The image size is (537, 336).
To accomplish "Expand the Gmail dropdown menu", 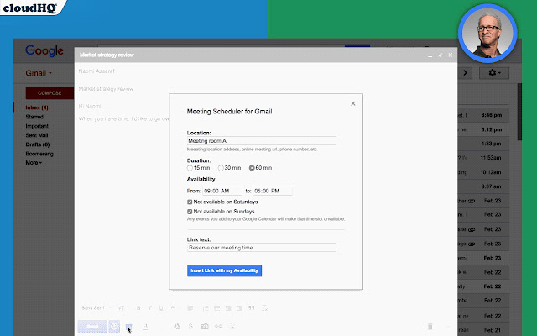I will pyautogui.click(x=39, y=74).
